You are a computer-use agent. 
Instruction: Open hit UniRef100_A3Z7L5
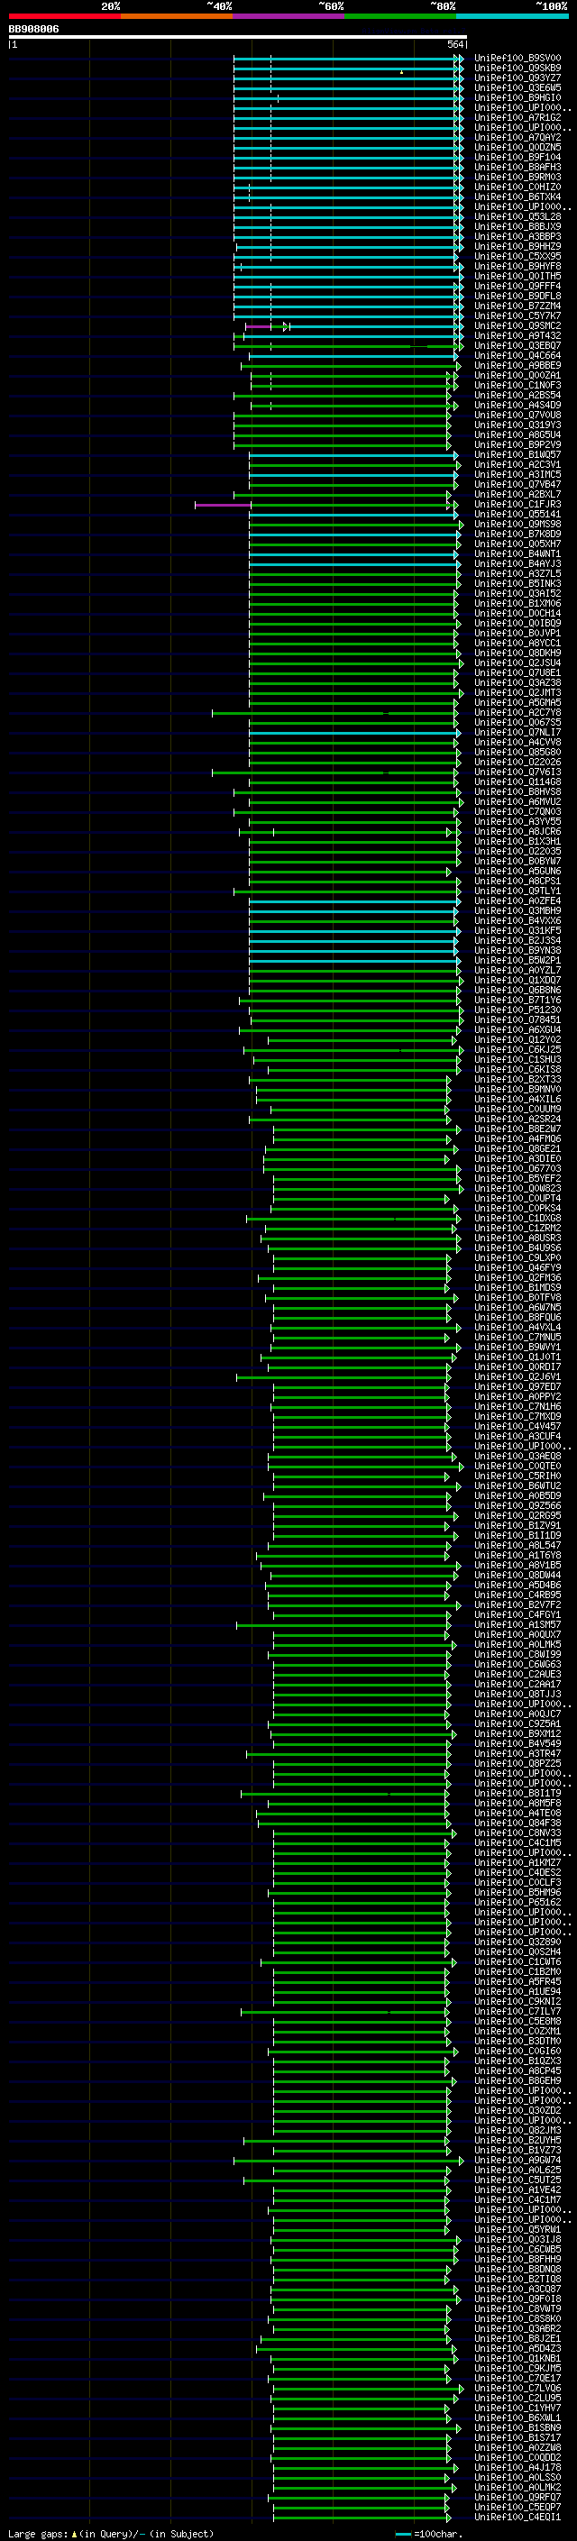517,573
